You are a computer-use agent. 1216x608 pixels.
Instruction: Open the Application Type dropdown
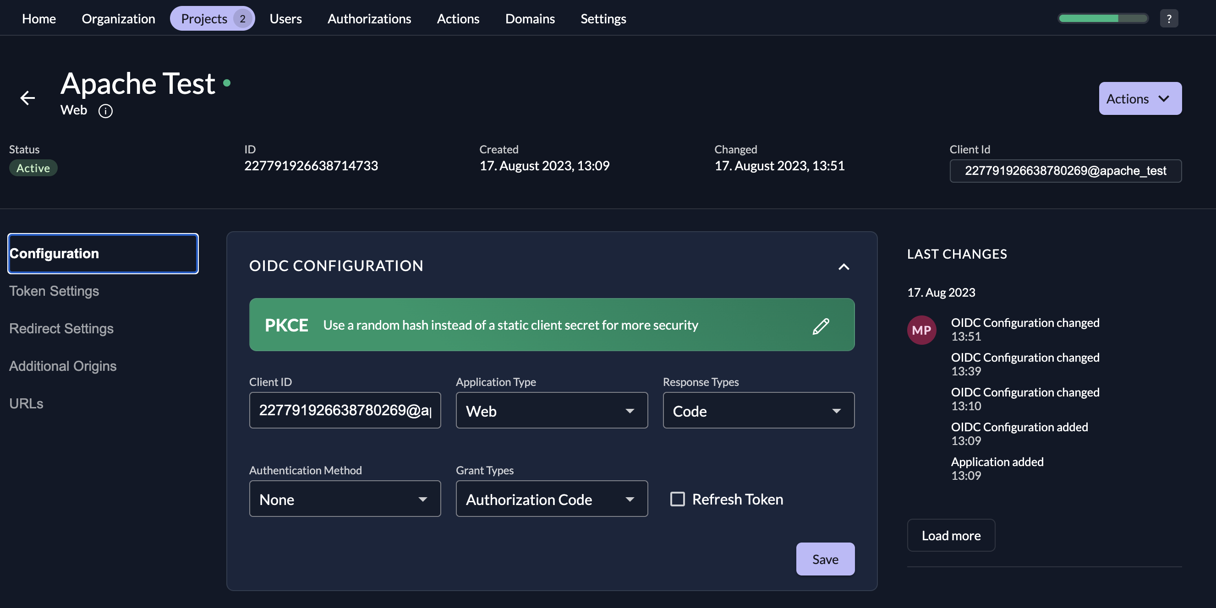tap(551, 411)
